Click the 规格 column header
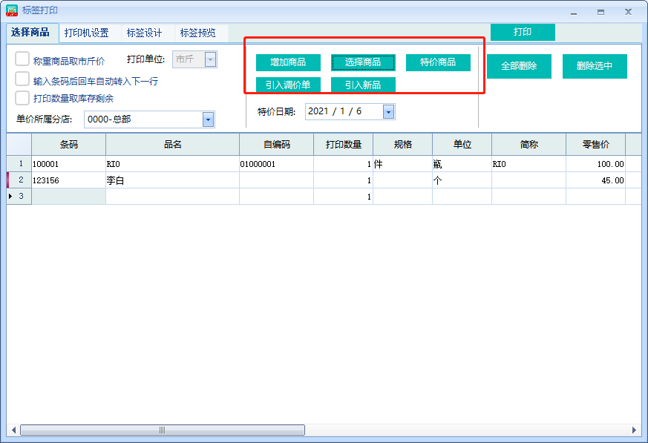This screenshot has width=648, height=443. click(x=402, y=145)
